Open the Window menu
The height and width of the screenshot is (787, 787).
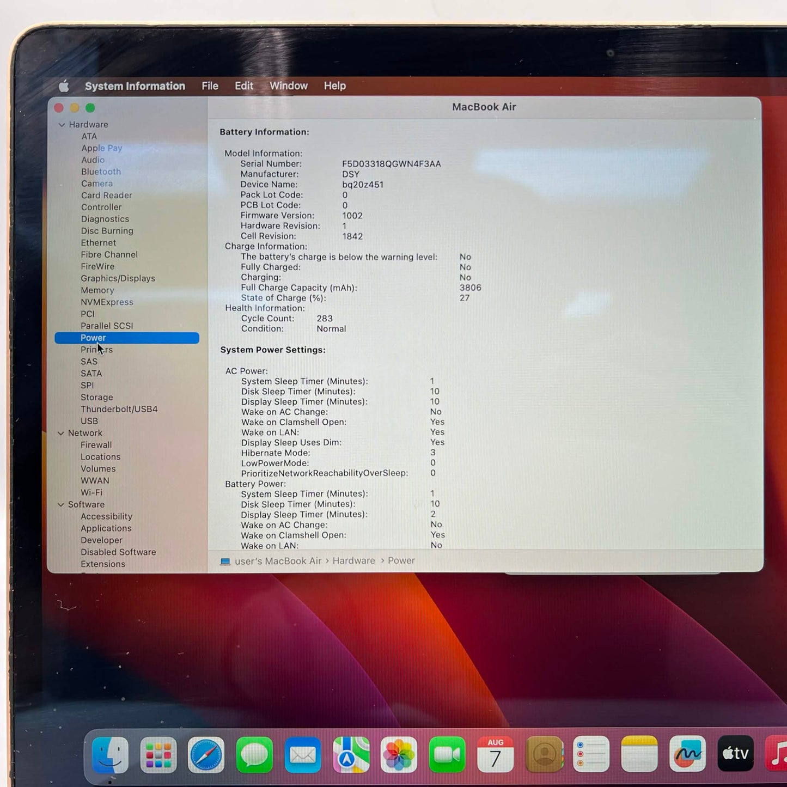pos(289,86)
